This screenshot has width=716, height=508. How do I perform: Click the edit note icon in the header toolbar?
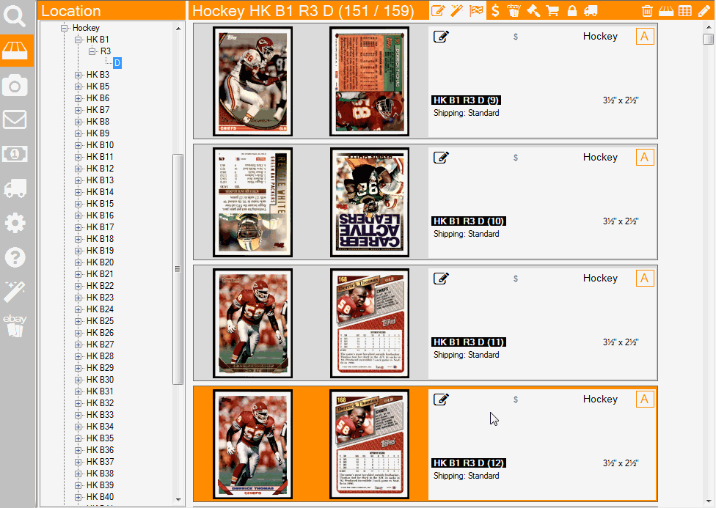pyautogui.click(x=438, y=10)
